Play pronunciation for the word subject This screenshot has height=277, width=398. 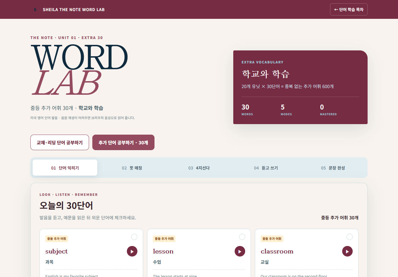(132, 251)
